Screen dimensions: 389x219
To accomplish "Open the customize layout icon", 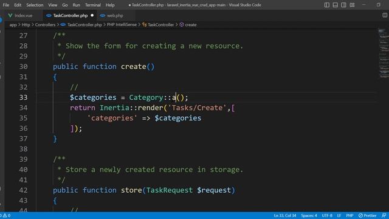I will pos(352,5).
